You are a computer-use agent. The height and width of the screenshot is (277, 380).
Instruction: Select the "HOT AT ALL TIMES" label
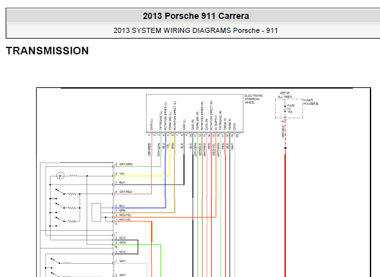(285, 95)
